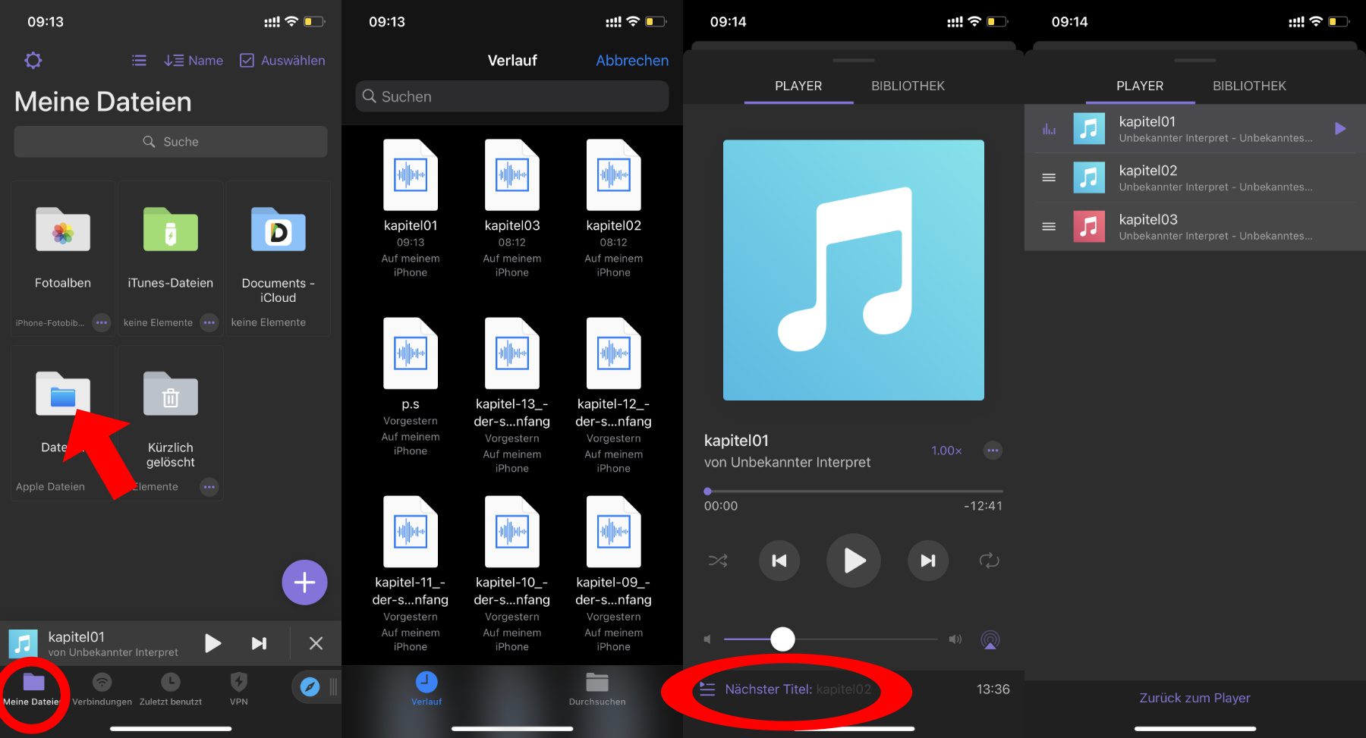
Task: Focus the Suche field in Meine Dateien
Action: (171, 142)
